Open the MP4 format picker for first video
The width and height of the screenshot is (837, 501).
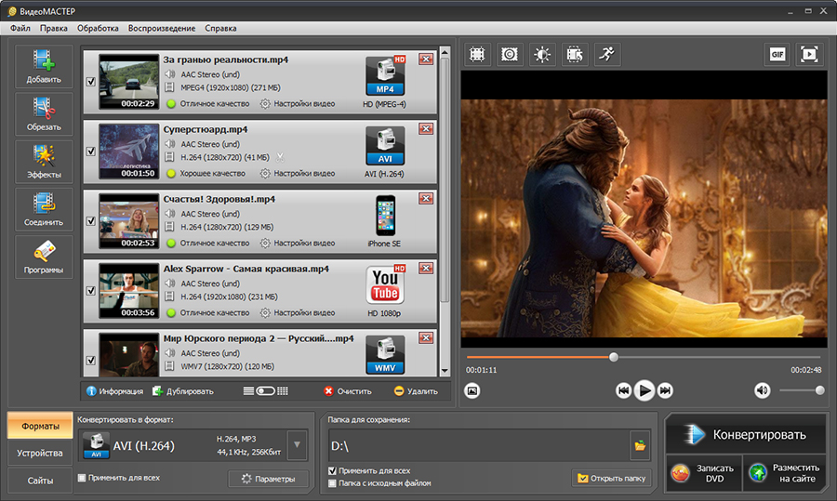point(385,77)
